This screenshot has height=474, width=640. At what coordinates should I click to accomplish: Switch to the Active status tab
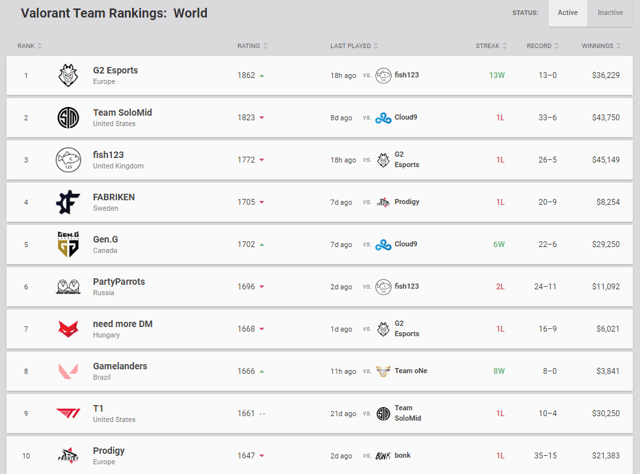tap(568, 12)
